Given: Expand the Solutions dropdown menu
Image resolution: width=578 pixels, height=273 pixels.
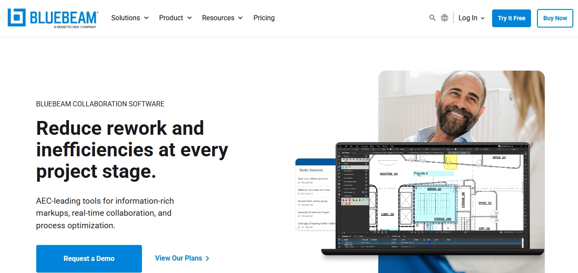Looking at the screenshot, I should (x=129, y=18).
